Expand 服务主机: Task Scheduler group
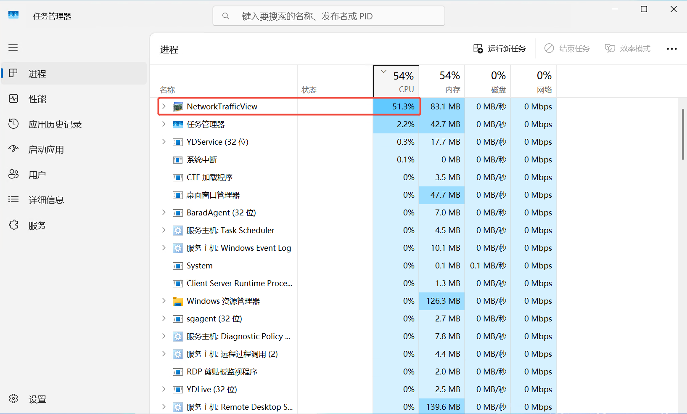The width and height of the screenshot is (687, 414). 164,230
